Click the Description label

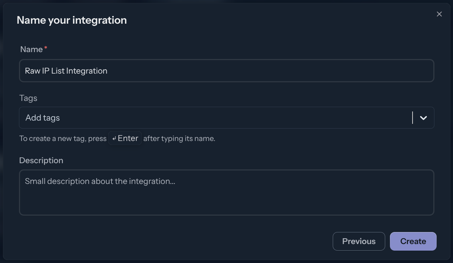coord(41,160)
